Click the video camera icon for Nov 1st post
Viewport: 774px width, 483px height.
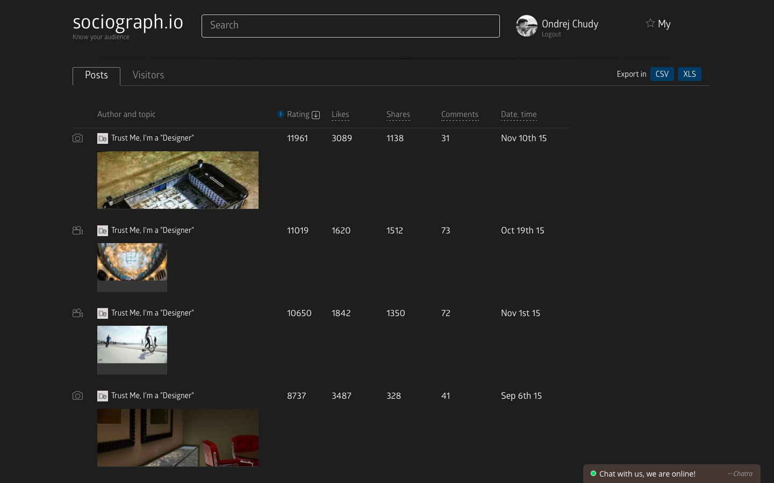(77, 313)
